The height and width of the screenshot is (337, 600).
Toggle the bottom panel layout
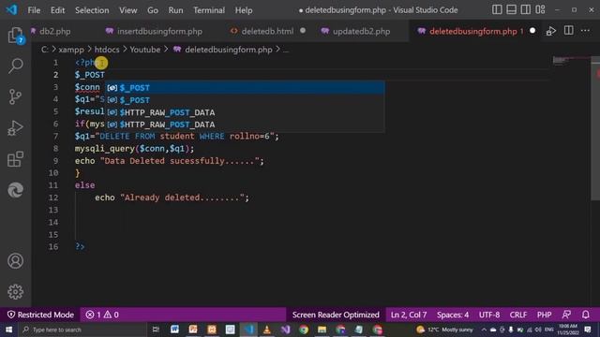[x=511, y=9]
